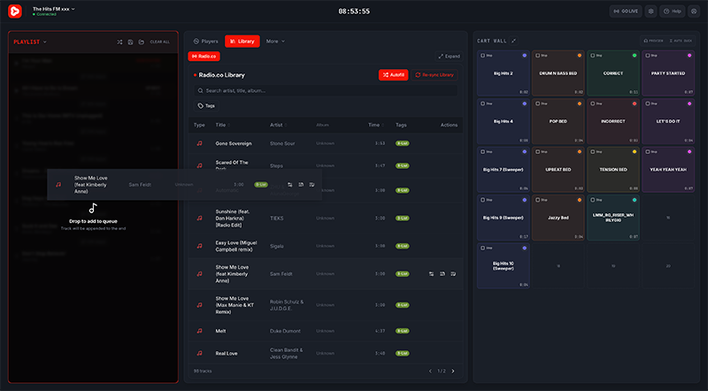Go to previous library page arrow
Viewport: 708px width, 391px height.
430,372
